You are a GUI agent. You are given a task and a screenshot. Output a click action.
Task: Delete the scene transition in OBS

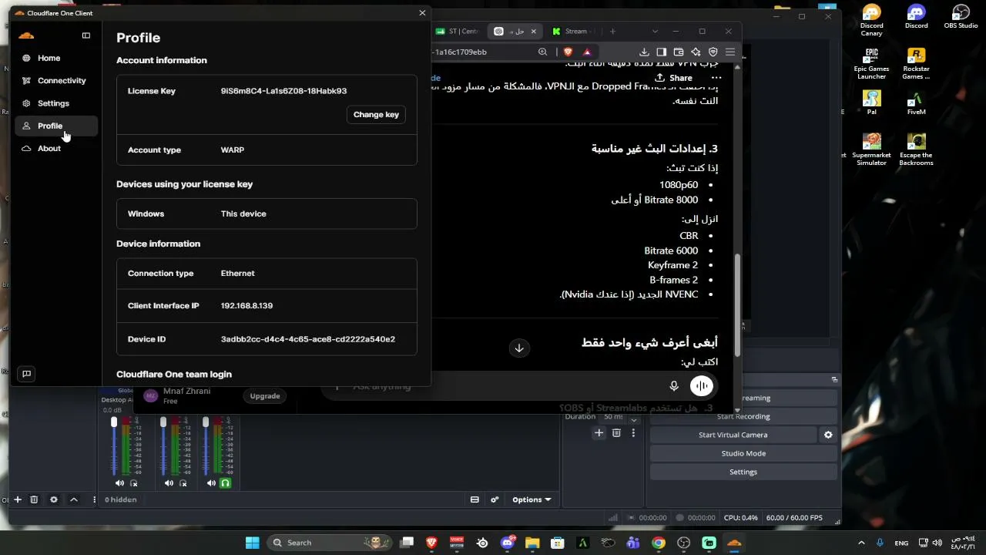tap(616, 433)
